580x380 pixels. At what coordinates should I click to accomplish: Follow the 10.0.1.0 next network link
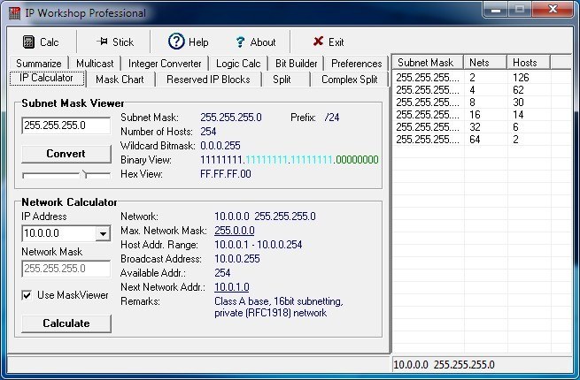[x=231, y=287]
